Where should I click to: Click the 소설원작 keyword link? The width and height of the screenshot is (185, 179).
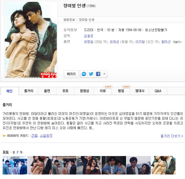point(46,135)
